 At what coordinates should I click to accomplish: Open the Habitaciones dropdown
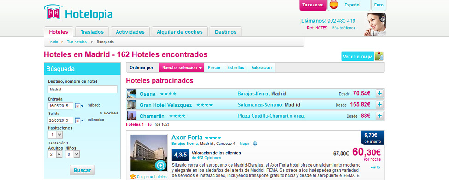pyautogui.click(x=55, y=135)
